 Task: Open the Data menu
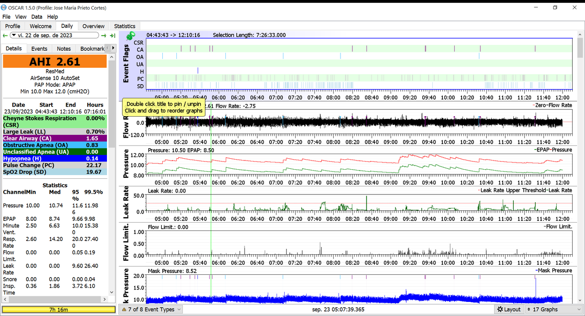37,16
